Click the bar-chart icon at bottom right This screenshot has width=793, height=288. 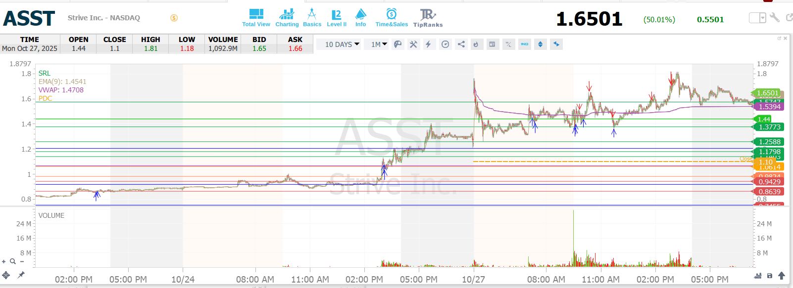point(758,276)
